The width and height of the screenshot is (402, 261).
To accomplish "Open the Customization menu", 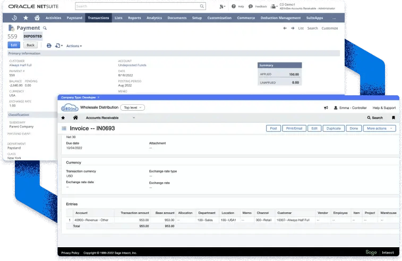I will click(219, 18).
